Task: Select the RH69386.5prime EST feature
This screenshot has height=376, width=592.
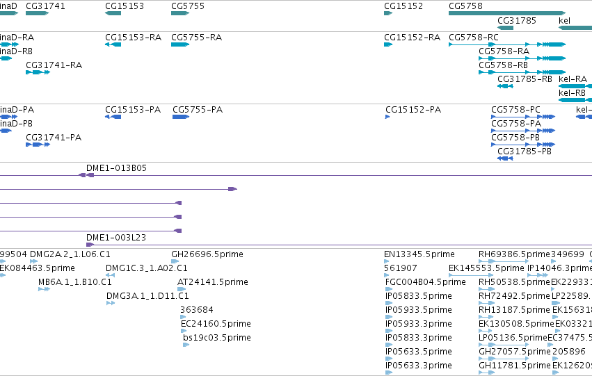Action: click(503, 261)
